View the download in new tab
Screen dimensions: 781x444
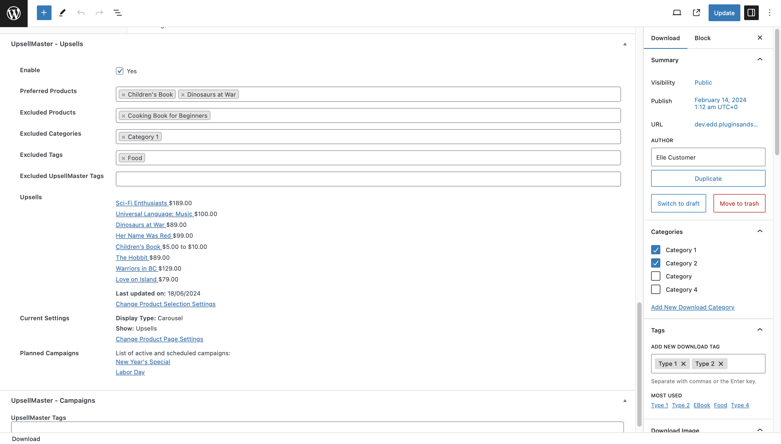[696, 13]
